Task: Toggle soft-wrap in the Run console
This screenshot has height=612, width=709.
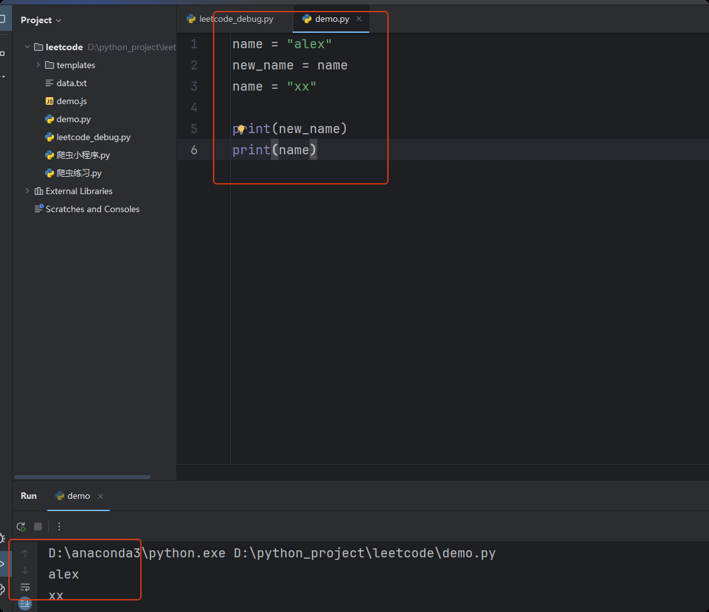Action: tap(25, 587)
